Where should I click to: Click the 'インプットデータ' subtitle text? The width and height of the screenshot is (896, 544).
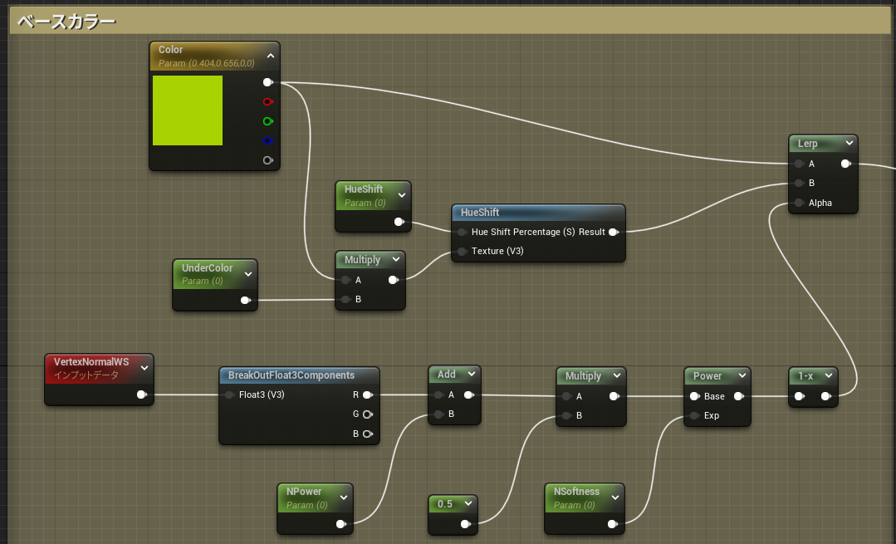pos(86,375)
